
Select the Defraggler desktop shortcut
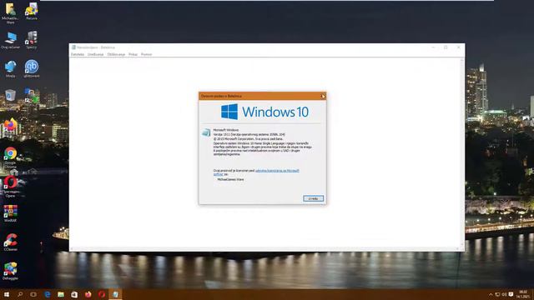(x=10, y=271)
